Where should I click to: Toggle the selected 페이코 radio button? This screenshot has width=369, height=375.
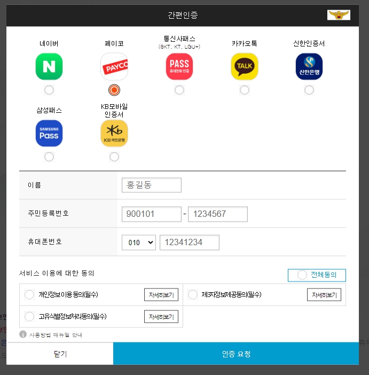114,90
